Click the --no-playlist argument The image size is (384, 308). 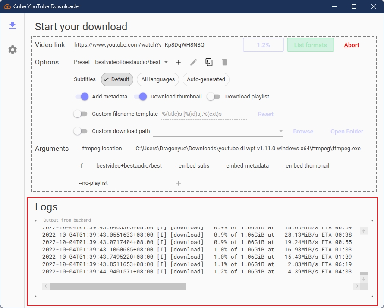click(93, 183)
